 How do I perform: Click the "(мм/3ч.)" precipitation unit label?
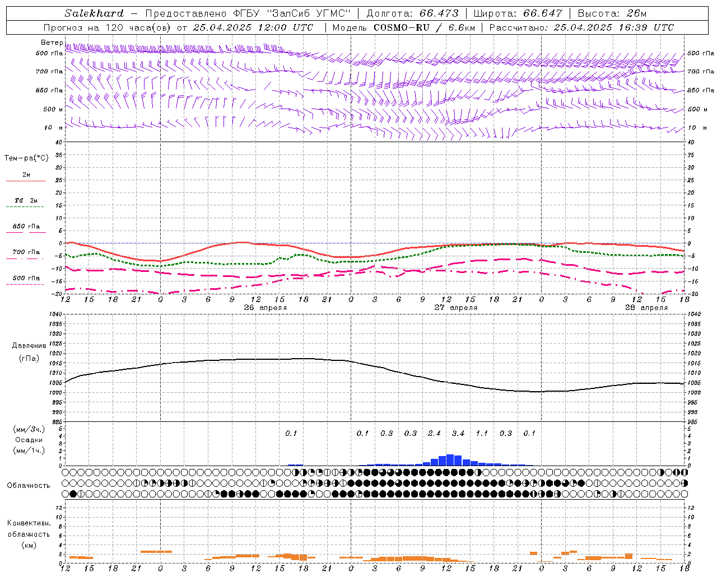coord(29,429)
